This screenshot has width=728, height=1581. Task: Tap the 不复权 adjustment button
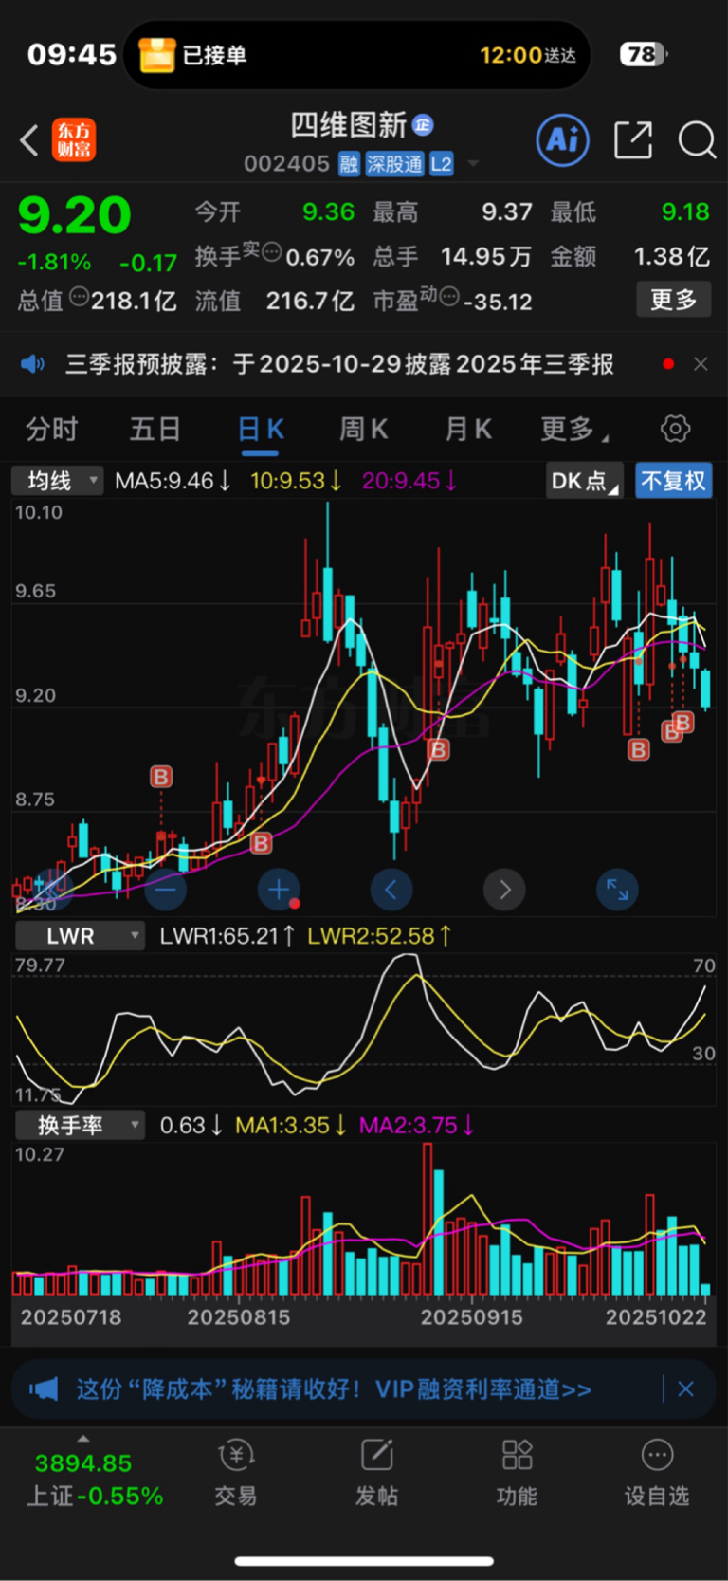[673, 481]
